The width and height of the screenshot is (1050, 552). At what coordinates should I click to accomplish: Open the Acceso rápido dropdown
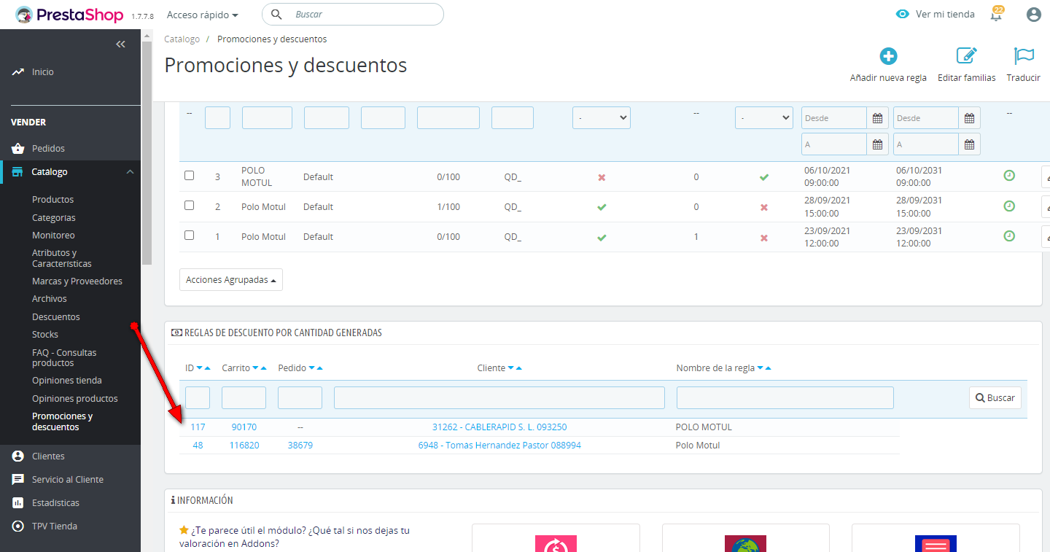point(203,15)
